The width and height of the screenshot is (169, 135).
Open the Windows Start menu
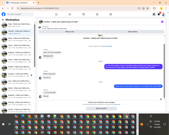pyautogui.click(x=3, y=124)
